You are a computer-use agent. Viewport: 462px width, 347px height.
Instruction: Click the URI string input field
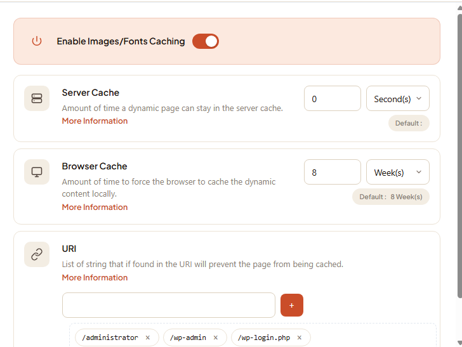point(169,305)
